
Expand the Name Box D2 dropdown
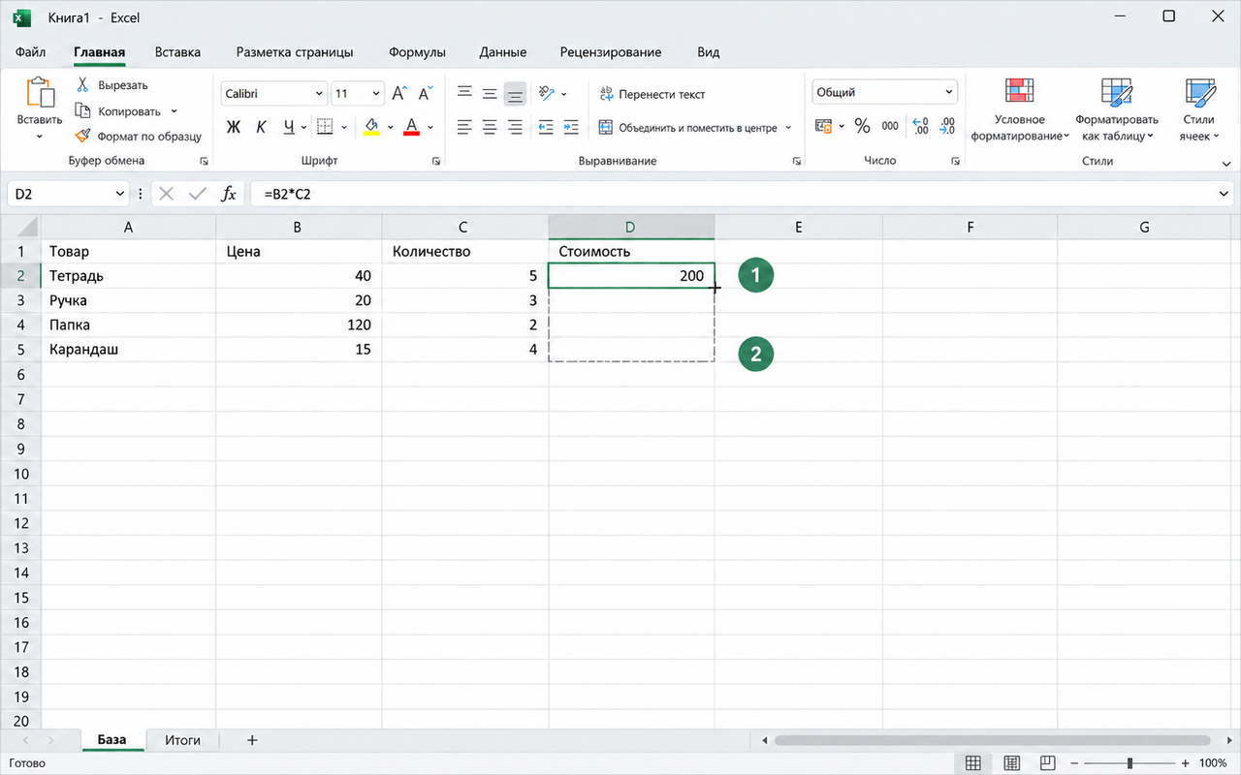click(120, 194)
